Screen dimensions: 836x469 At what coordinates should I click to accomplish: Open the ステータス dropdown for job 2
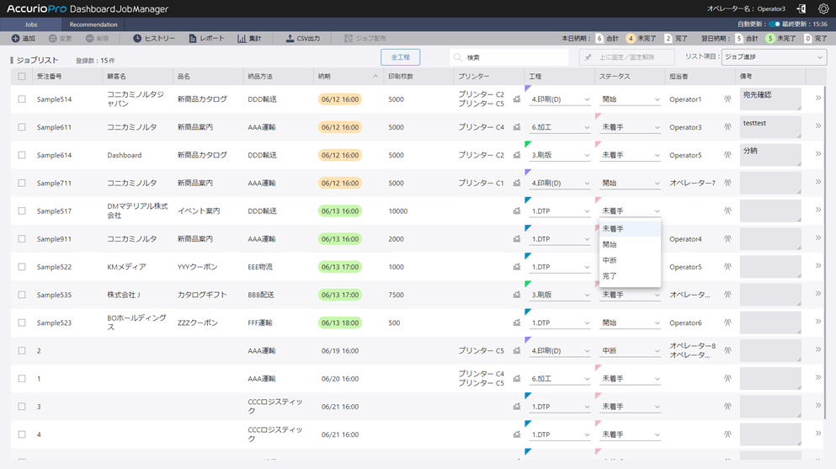pyautogui.click(x=631, y=350)
